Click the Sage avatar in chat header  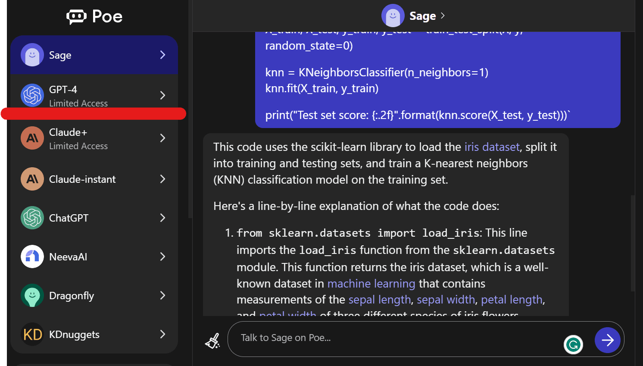(393, 16)
